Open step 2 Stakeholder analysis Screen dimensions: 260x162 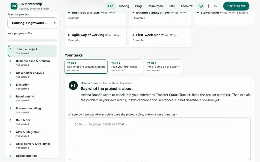click(x=32, y=75)
